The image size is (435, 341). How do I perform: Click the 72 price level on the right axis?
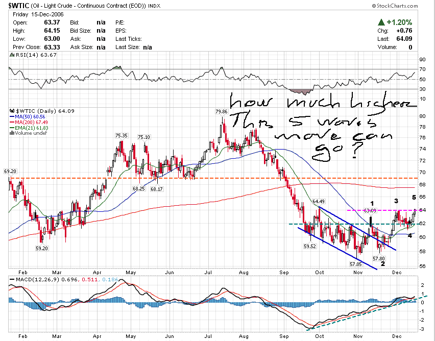(x=422, y=161)
